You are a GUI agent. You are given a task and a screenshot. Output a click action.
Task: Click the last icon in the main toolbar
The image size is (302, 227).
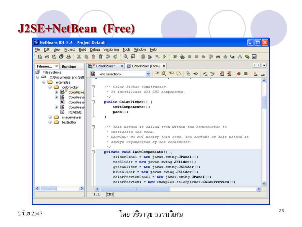point(254,56)
